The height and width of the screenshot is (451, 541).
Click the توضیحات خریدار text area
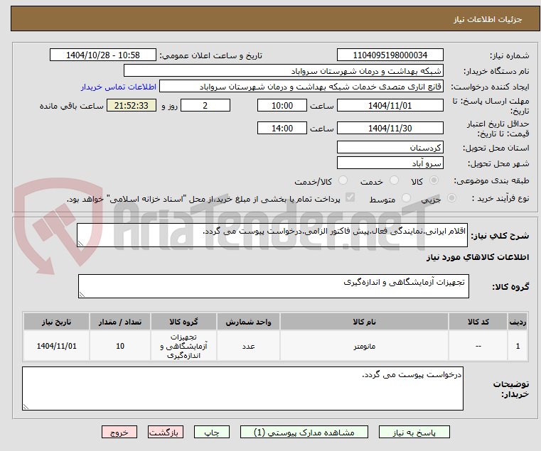(x=242, y=388)
